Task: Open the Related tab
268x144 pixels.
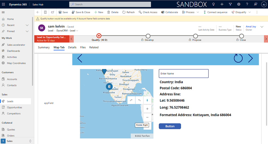Action: 94,47
